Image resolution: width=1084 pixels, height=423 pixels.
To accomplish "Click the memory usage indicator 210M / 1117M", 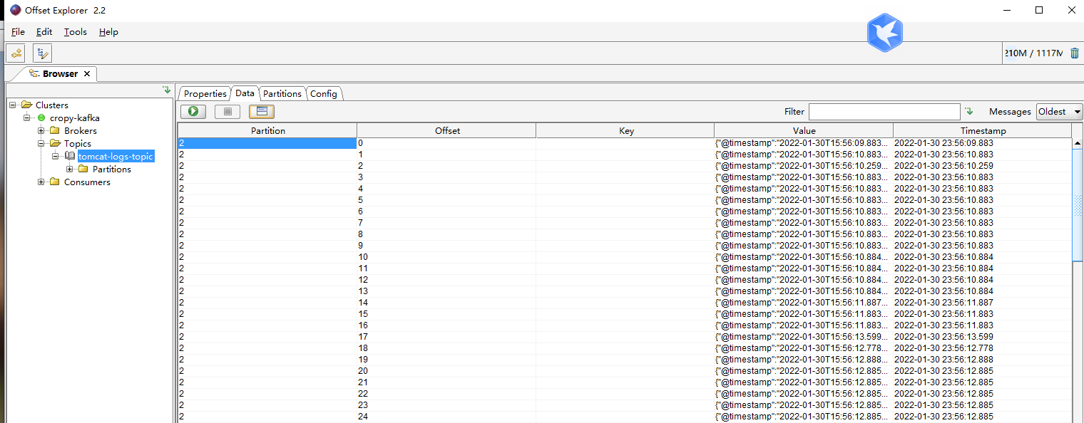I will click(1033, 53).
